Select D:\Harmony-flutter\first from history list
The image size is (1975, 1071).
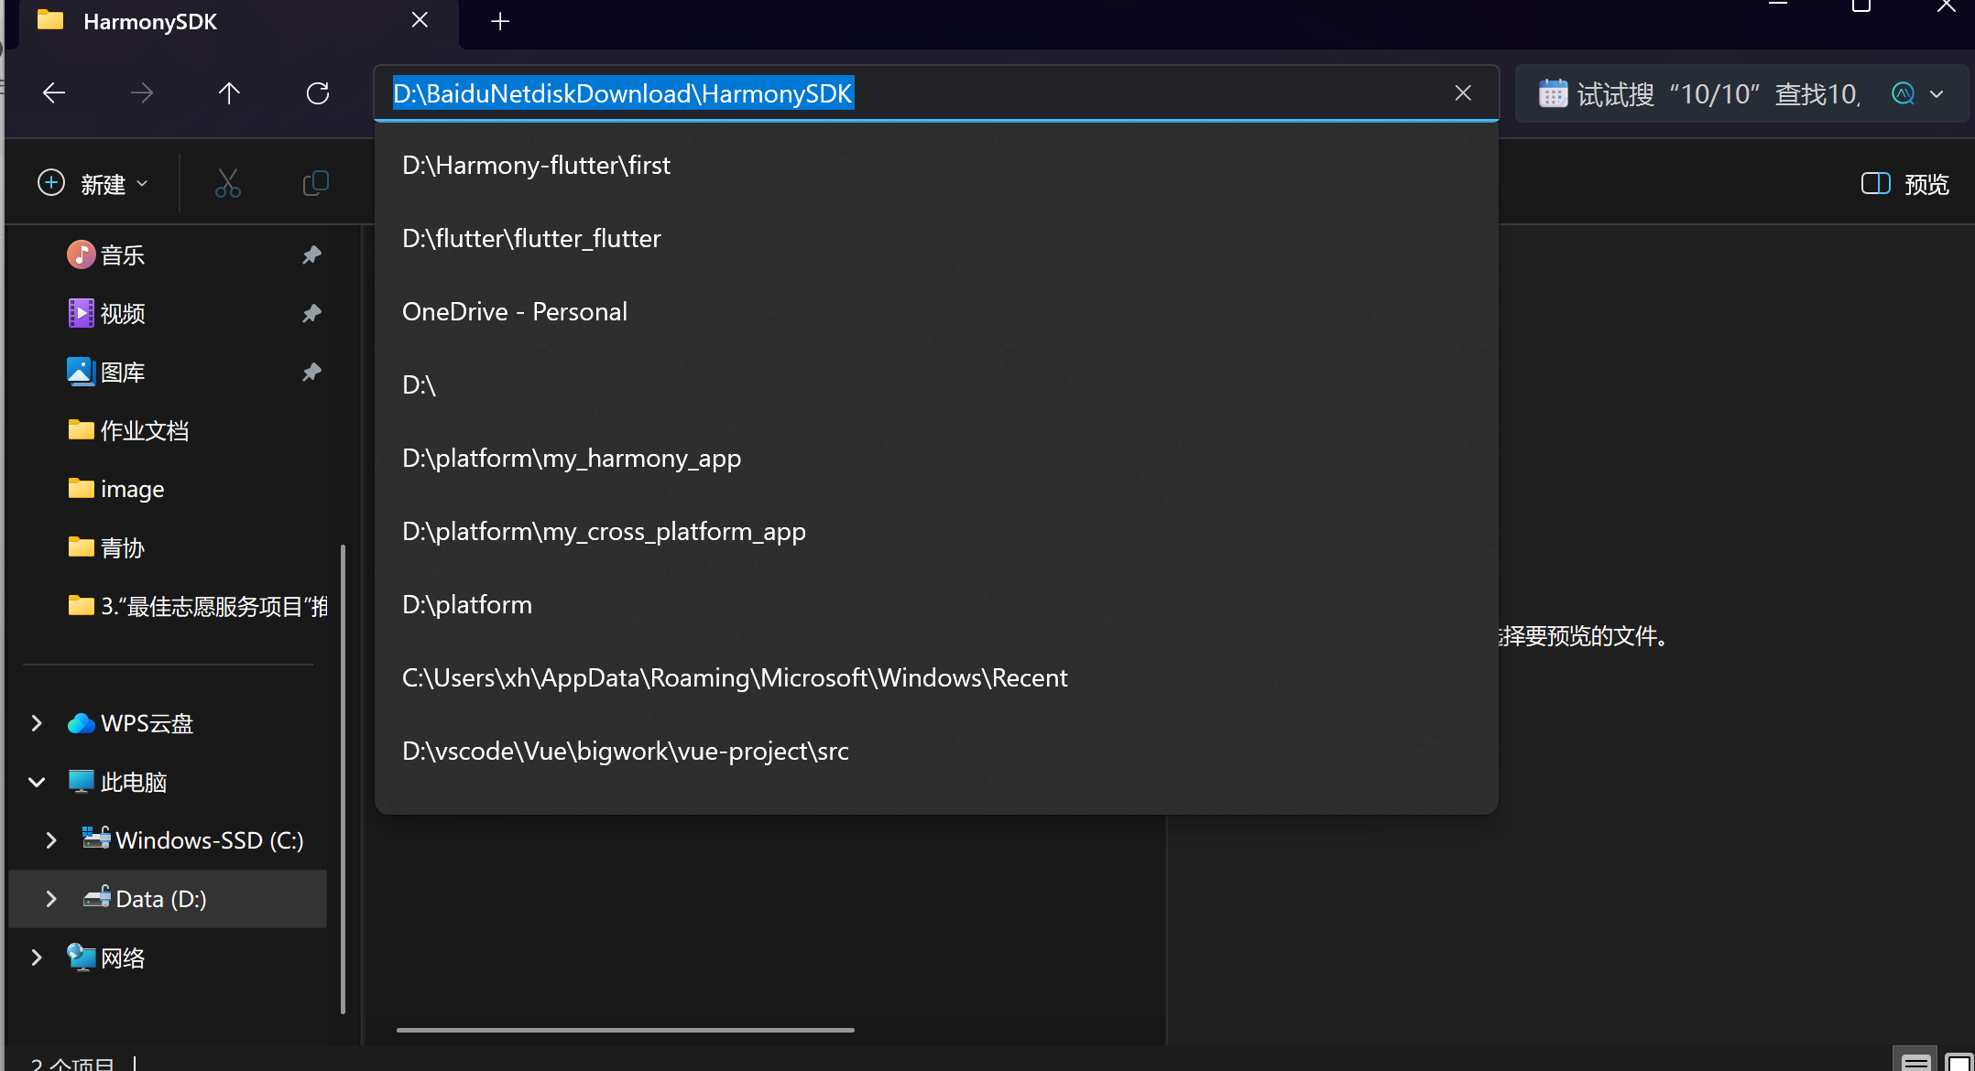coord(536,166)
